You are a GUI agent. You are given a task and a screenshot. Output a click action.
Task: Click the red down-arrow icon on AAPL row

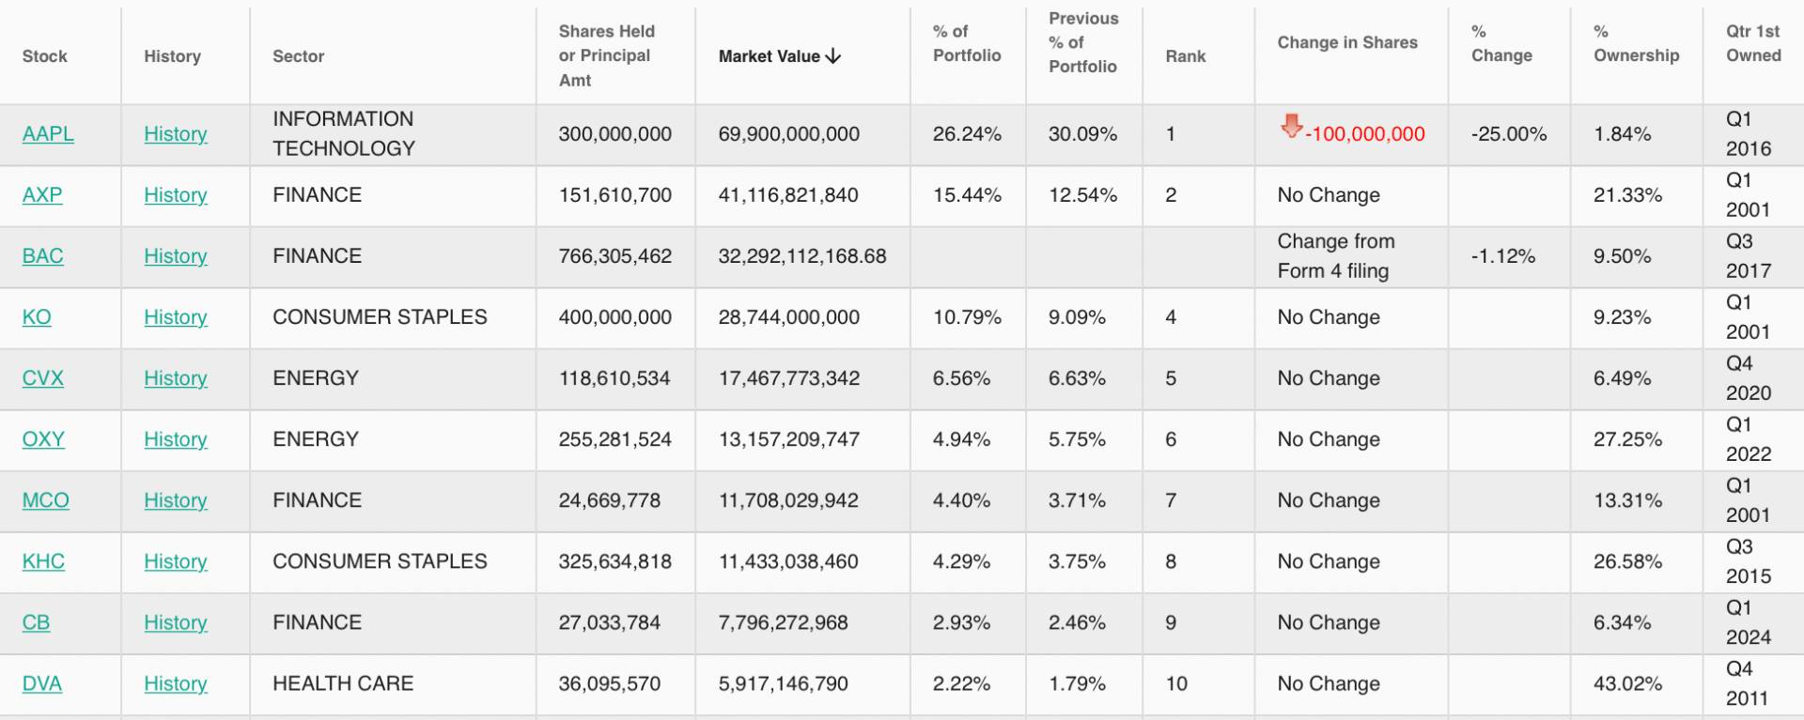[1292, 126]
